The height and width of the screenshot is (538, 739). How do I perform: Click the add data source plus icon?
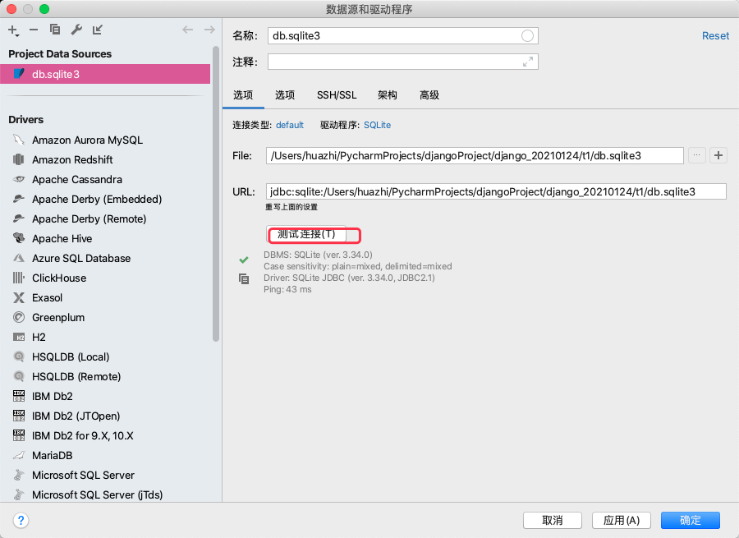coord(13,30)
